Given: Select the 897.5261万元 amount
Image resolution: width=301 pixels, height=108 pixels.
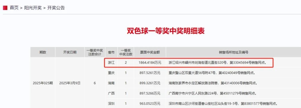Looking at the screenshot, I should click(x=150, y=73).
